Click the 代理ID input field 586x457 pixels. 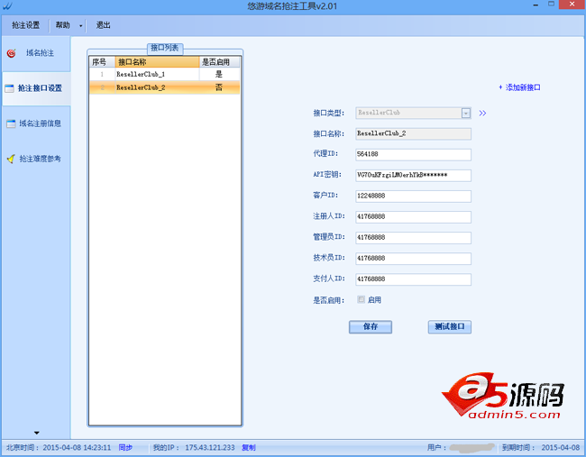coord(413,154)
